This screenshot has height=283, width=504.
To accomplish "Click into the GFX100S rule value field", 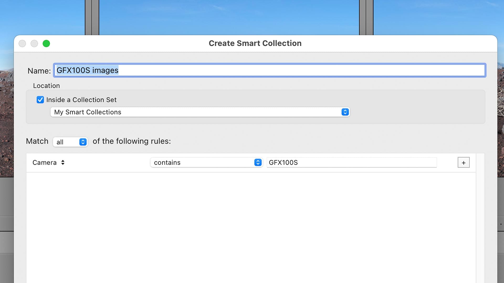I will (x=351, y=162).
